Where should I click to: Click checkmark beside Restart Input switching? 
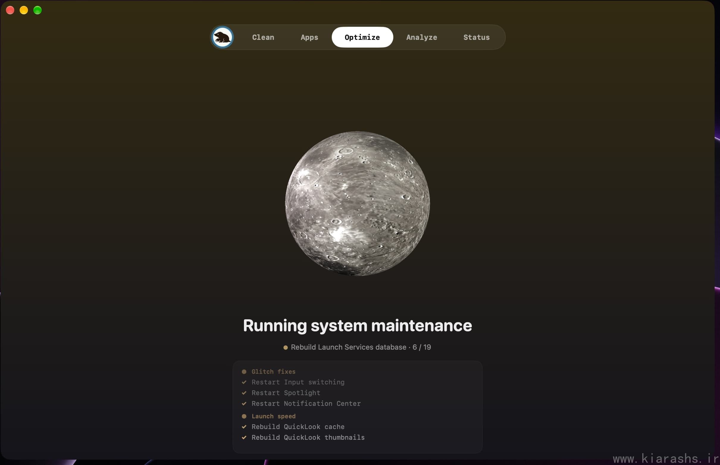tap(244, 382)
